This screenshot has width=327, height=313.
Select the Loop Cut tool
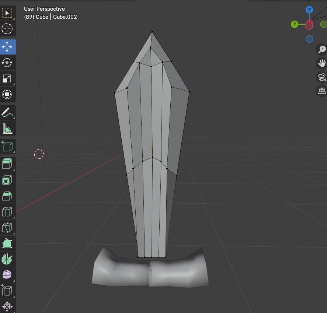tap(7, 212)
